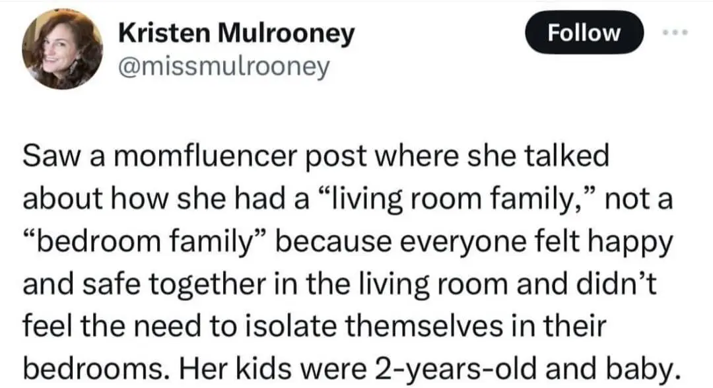Click the Follow button
This screenshot has width=713, height=388.
coord(584,32)
